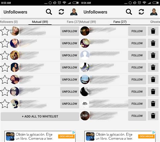This screenshot has width=160, height=142.
Task: Tap AdChoices icon on right Kindle ad
Action: (154, 133)
